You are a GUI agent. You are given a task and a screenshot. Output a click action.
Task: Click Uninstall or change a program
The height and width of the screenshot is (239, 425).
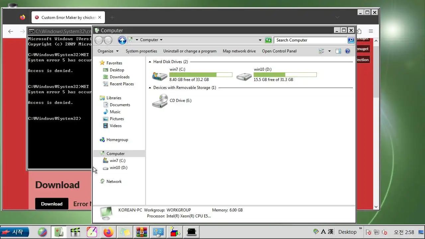click(190, 51)
